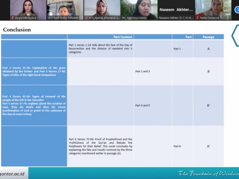
Task: Click the 'Naseem Akhter (S-1, H-4)' name label
Action: click(x=176, y=18)
